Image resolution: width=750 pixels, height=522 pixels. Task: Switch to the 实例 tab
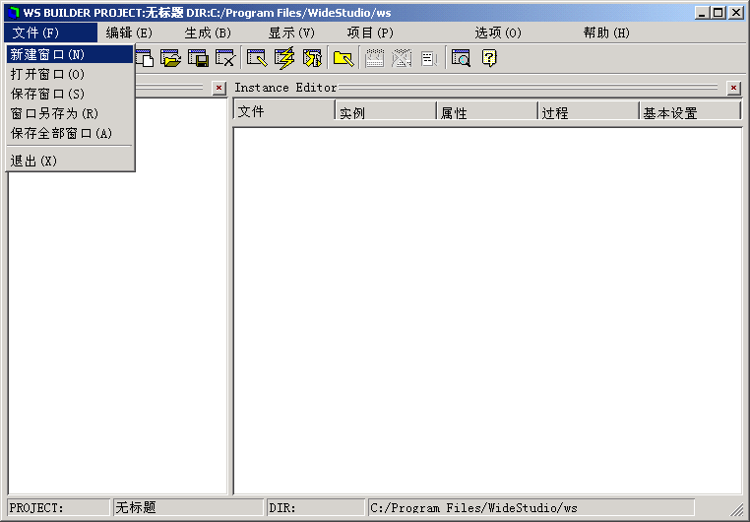click(x=386, y=110)
